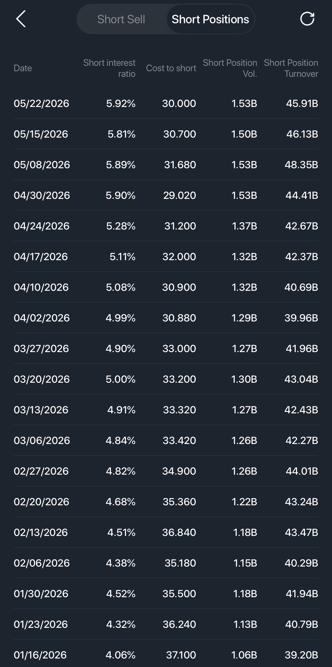The height and width of the screenshot is (667, 332).
Task: Tap cost to short 29.020
Action: 180,195
